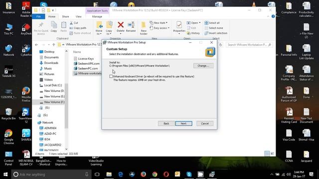This screenshot has width=319, height=179.
Task: Click the Up arrow in Explorer navigation
Action: [54, 45]
